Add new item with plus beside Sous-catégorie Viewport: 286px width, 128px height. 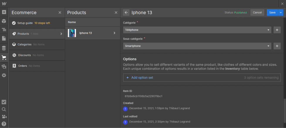(277, 46)
